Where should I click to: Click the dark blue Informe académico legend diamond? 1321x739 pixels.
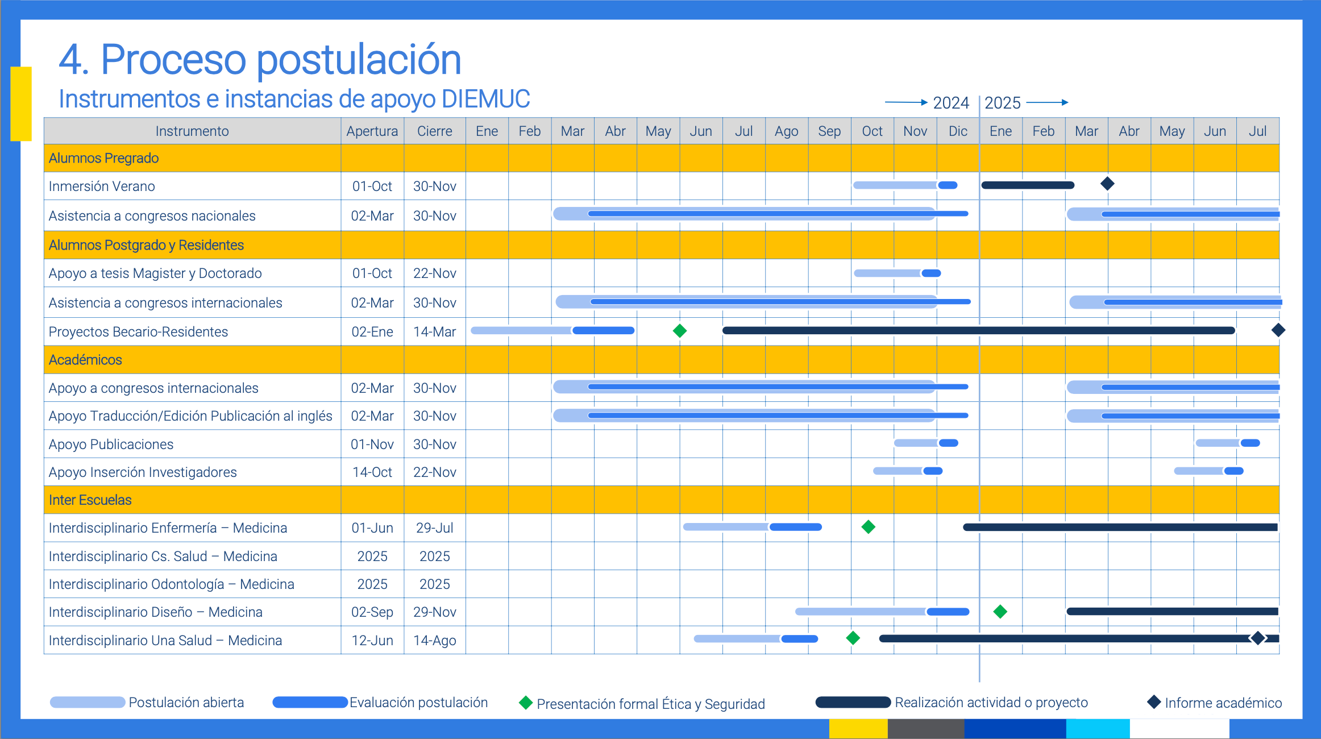click(1153, 702)
